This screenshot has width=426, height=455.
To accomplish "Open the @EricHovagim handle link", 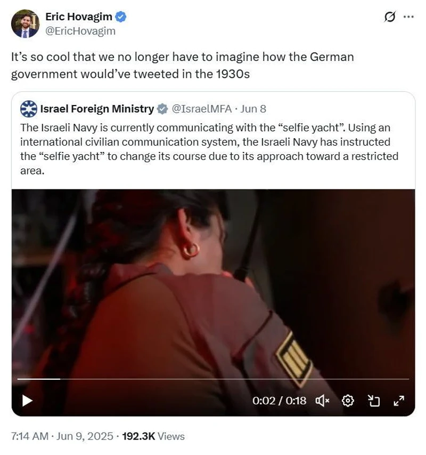I will point(80,31).
